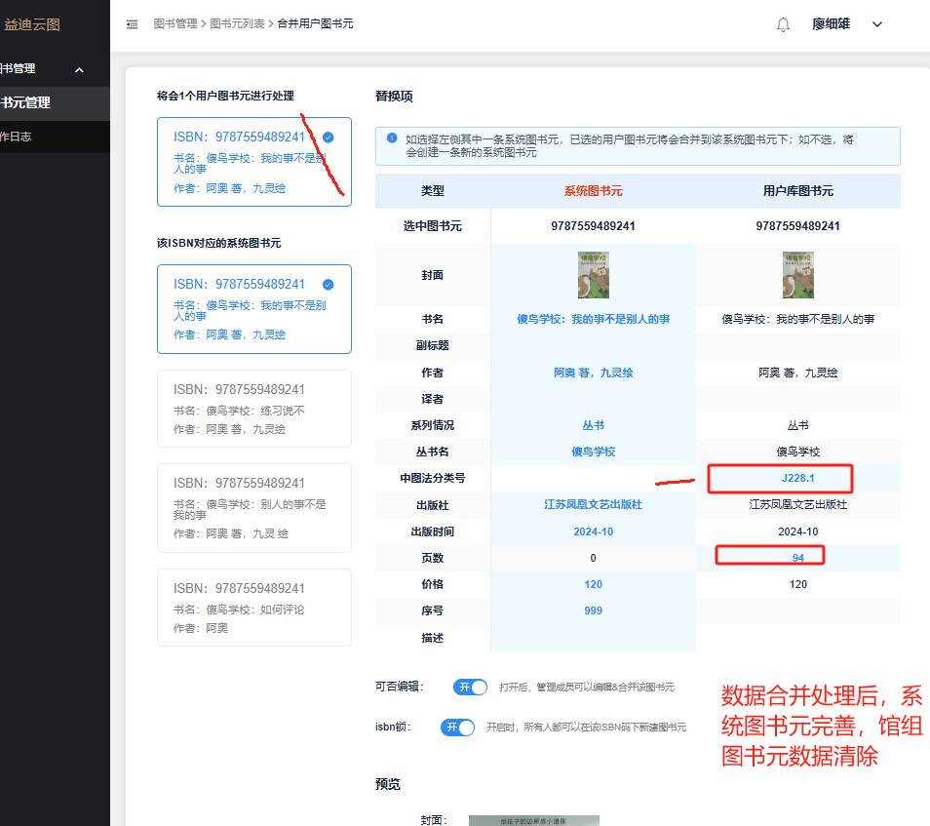Go to 图书管理 in the breadcrumb
Image resolution: width=930 pixels, height=826 pixels.
coord(174,23)
